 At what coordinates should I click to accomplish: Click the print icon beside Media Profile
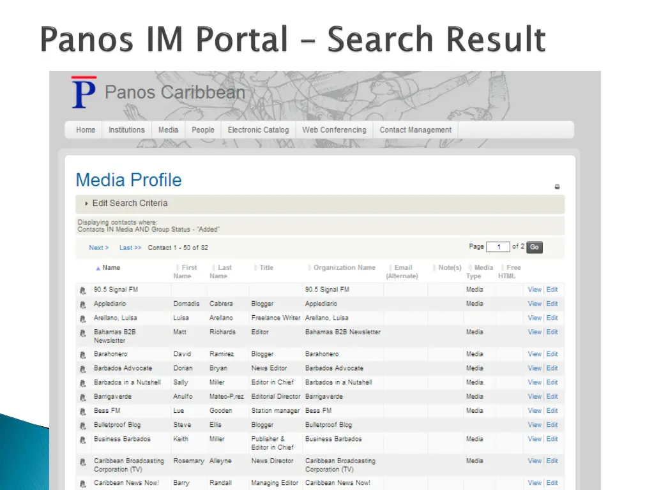557,187
